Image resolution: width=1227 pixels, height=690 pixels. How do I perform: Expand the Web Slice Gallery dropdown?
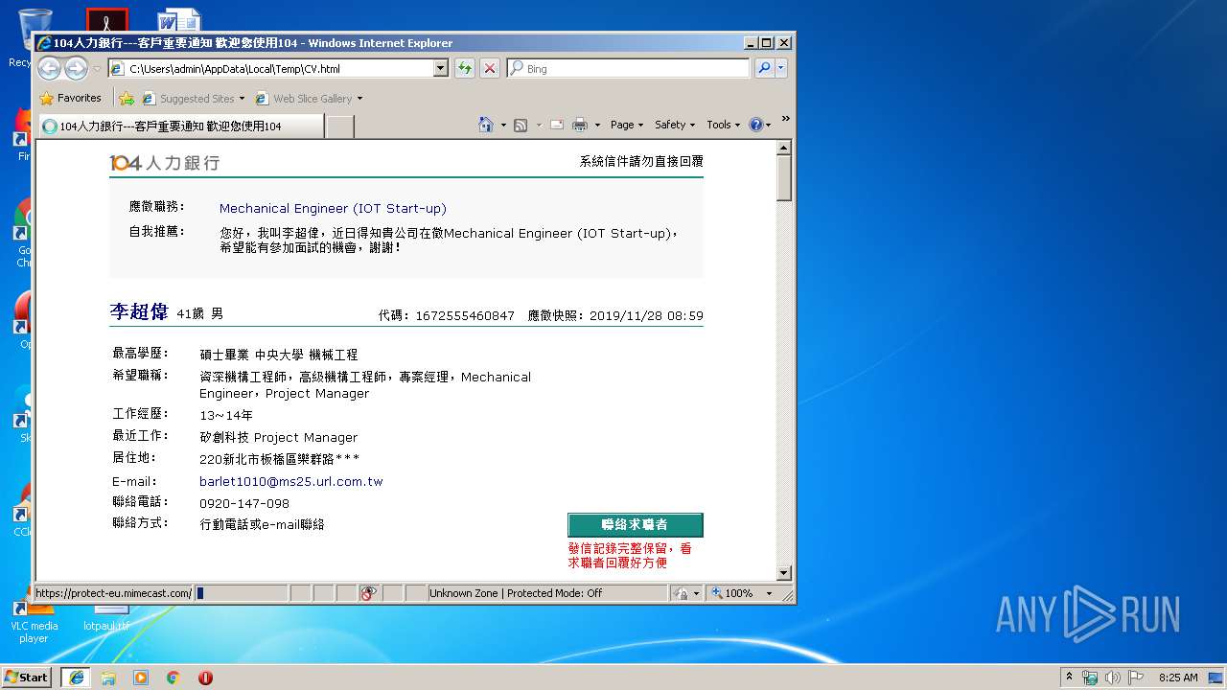coord(359,99)
